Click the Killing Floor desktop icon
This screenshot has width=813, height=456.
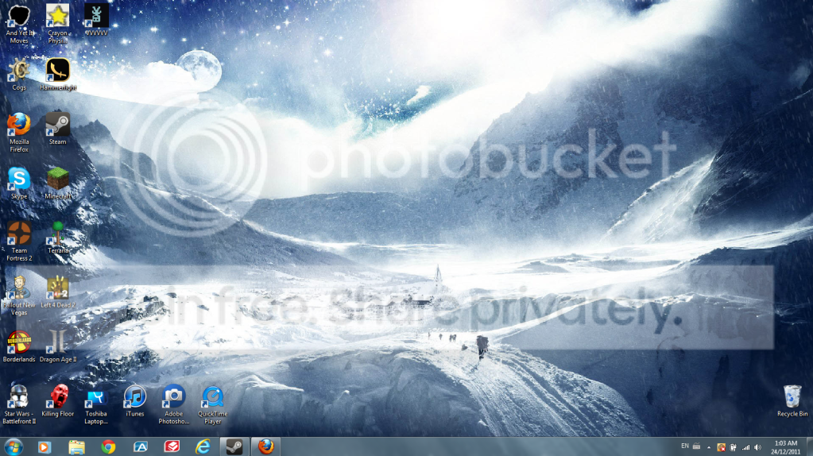pos(57,400)
